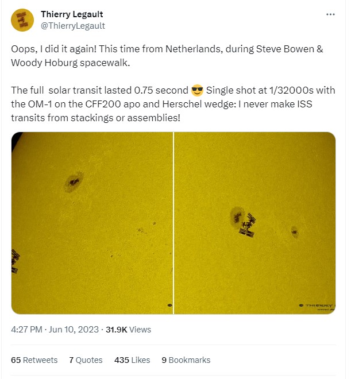Click the @ThierryLegault handle
The image size is (355, 379).
coord(72,26)
